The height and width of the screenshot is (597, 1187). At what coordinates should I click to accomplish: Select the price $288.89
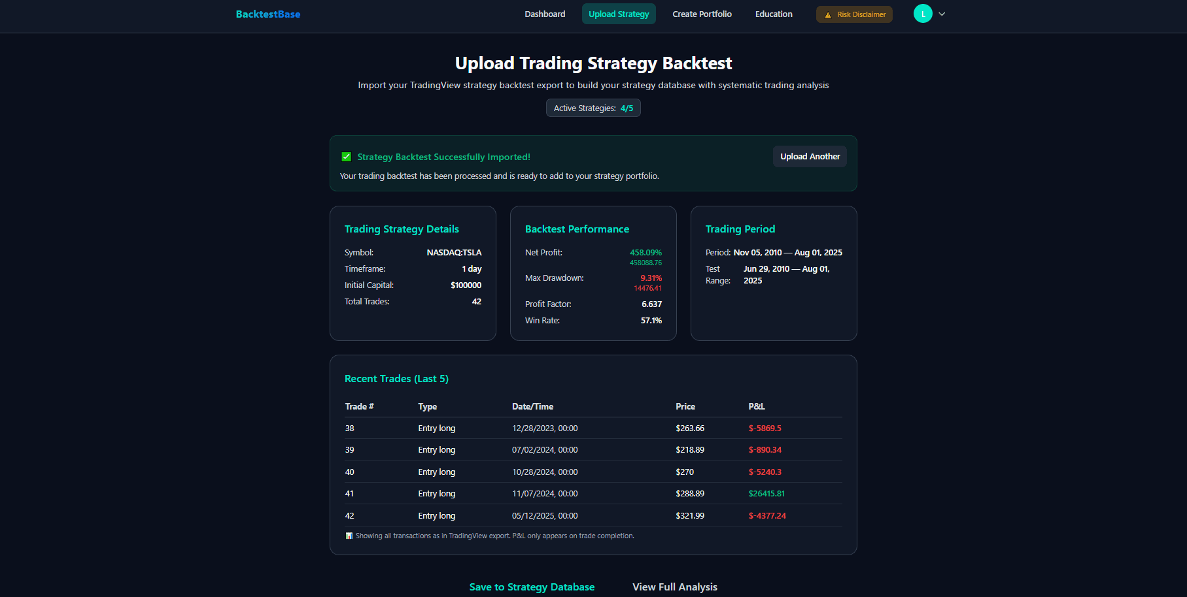(x=690, y=493)
